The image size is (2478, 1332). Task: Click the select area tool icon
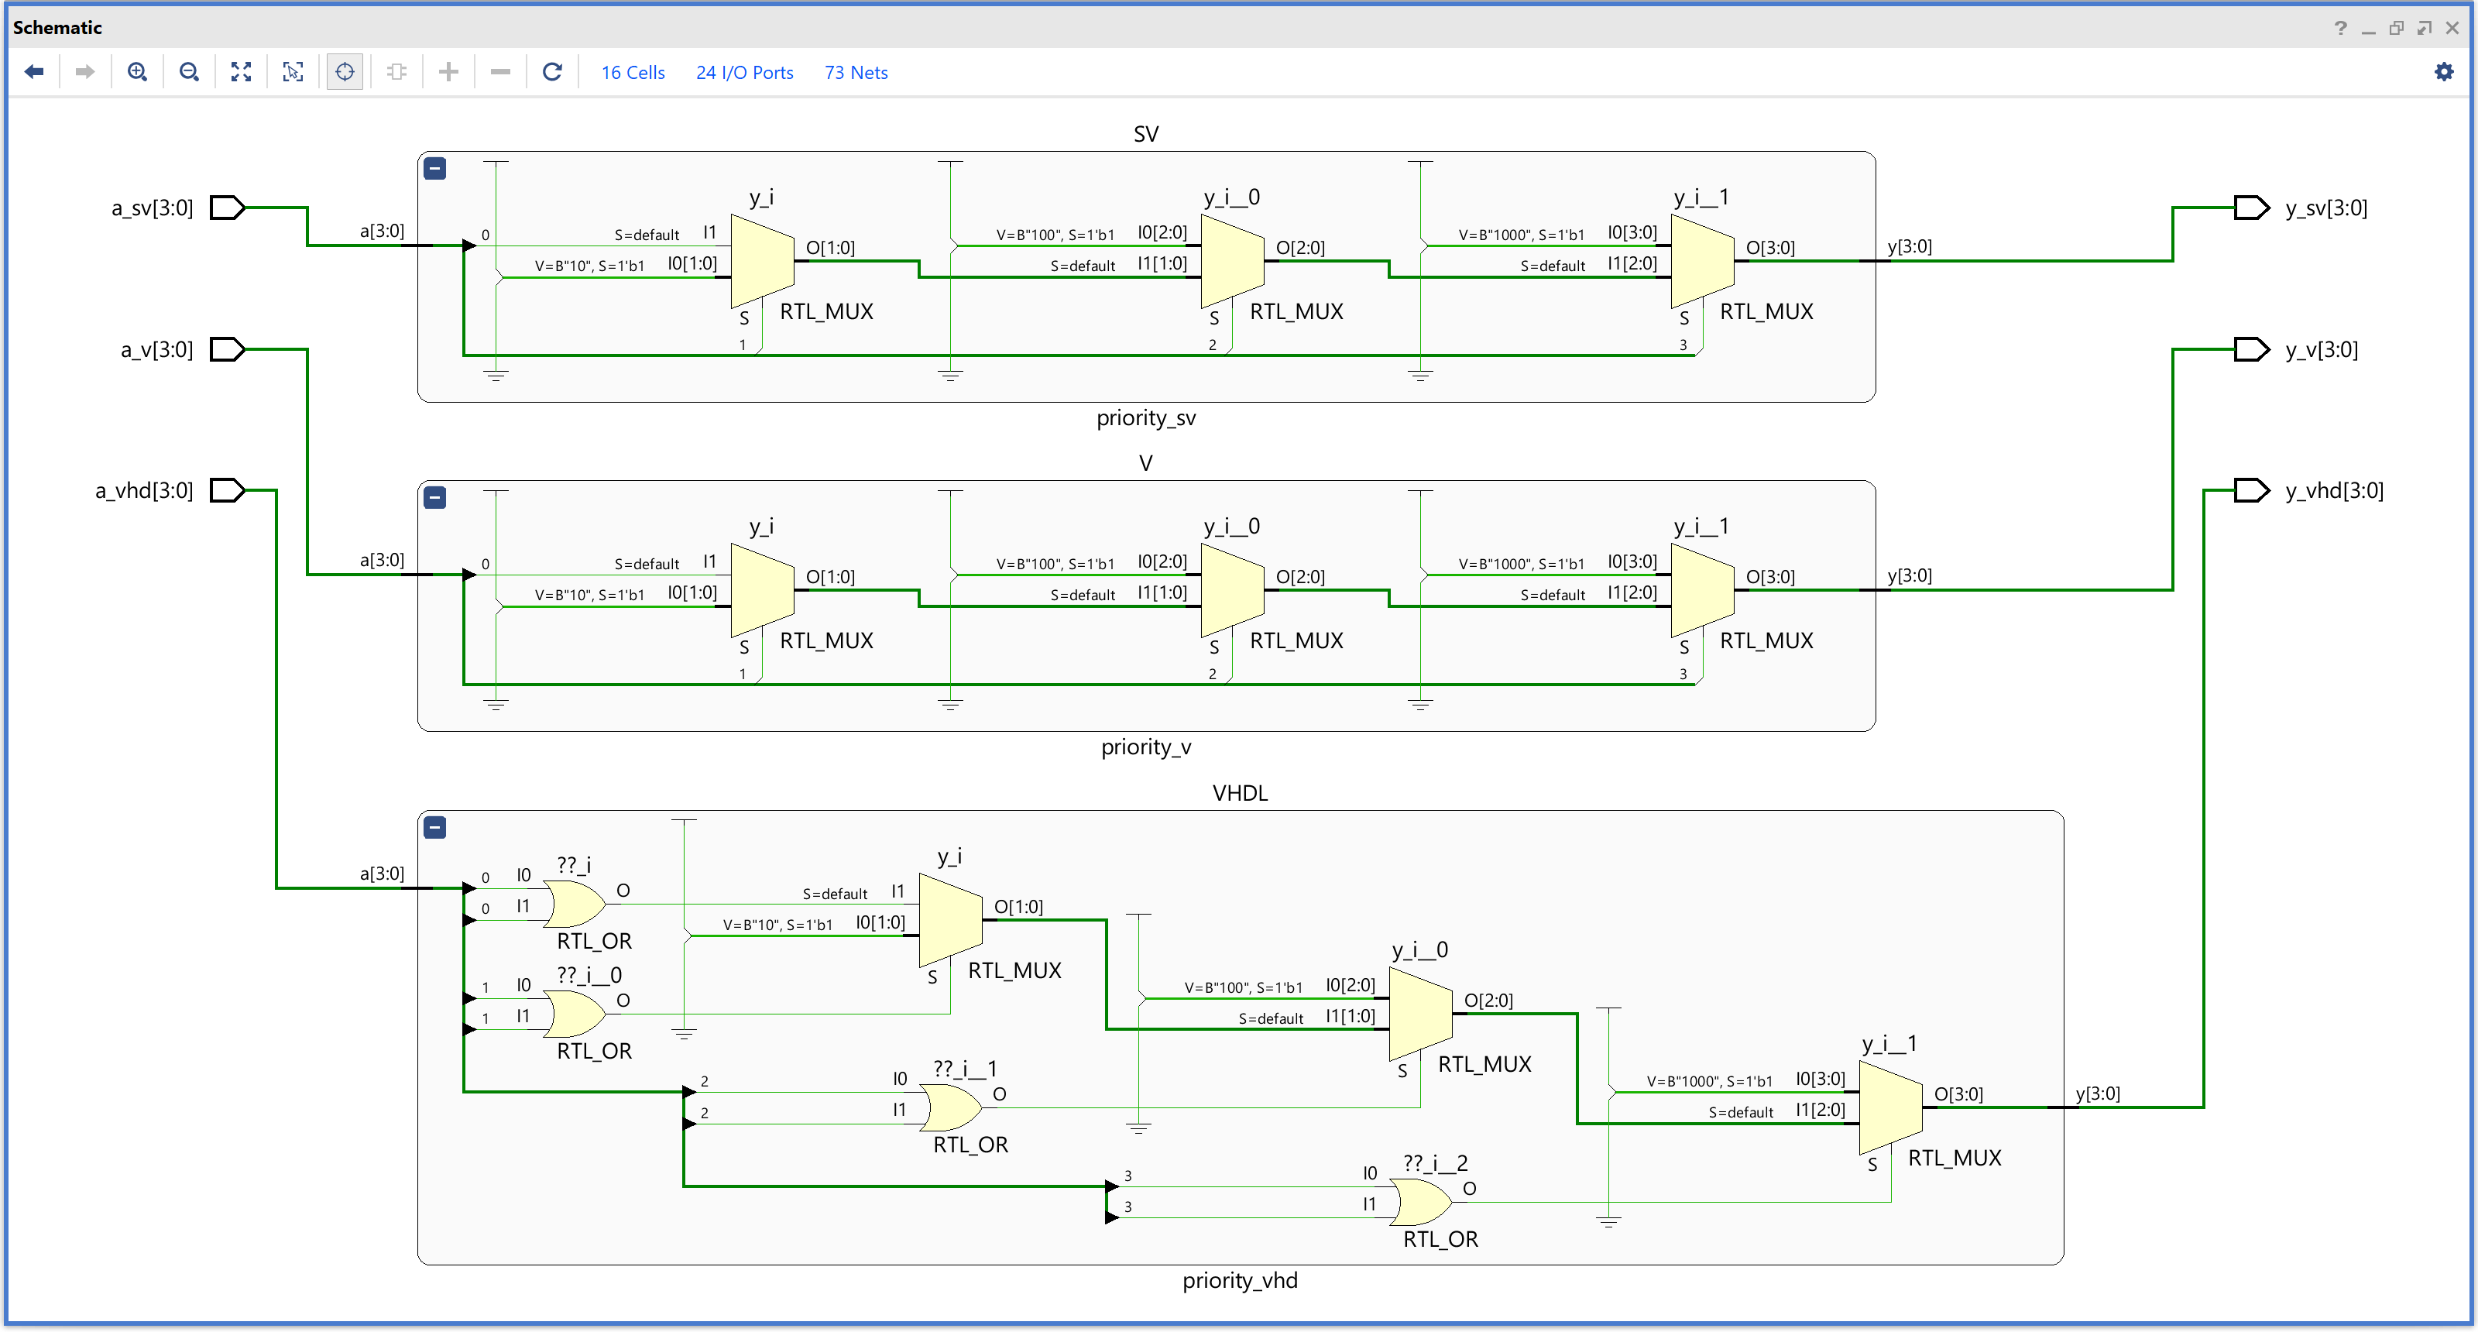(293, 72)
